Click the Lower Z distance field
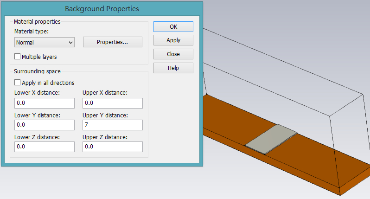 [x=45, y=147]
